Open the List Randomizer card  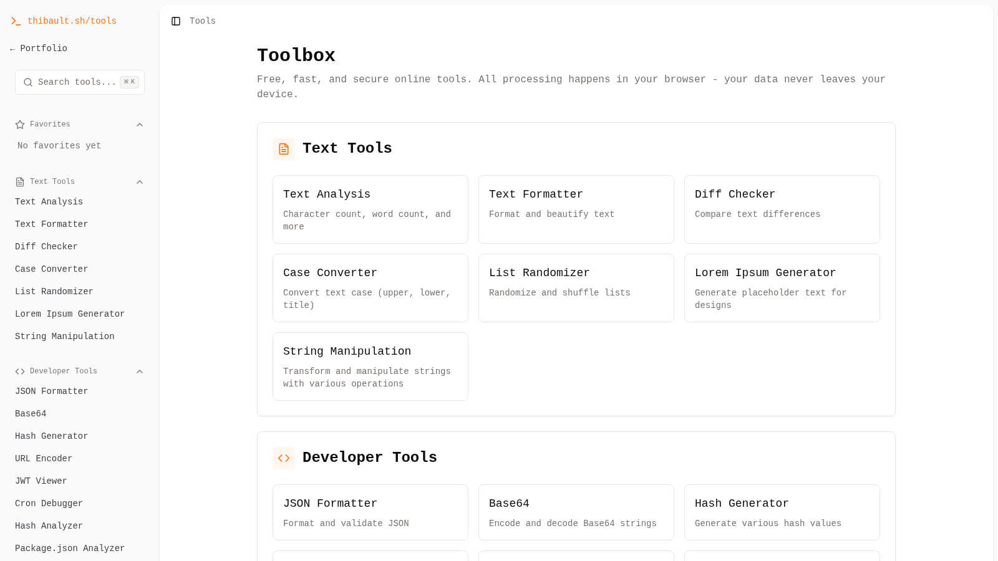pyautogui.click(x=576, y=288)
